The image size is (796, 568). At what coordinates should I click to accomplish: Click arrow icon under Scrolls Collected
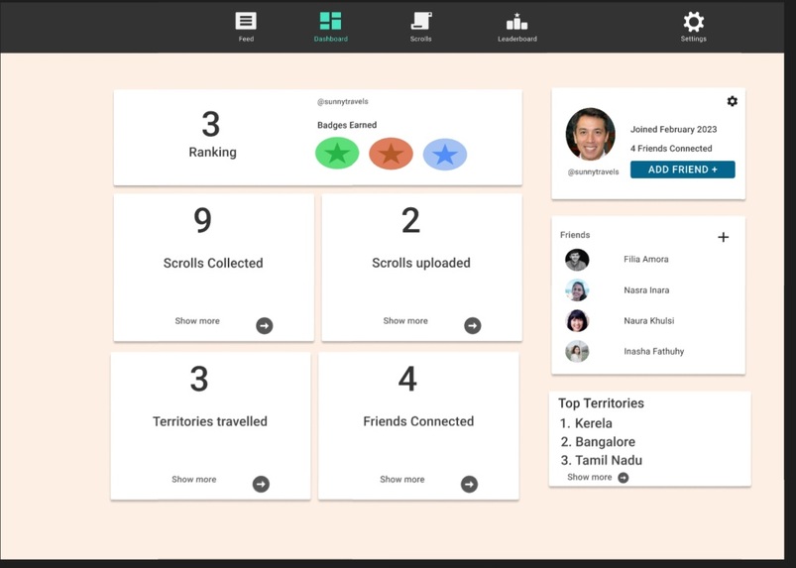click(264, 325)
